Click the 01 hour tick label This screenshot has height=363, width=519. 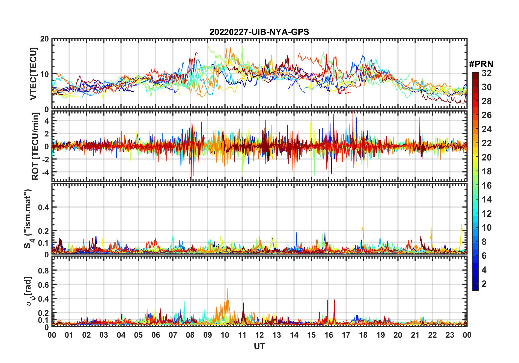69,335
